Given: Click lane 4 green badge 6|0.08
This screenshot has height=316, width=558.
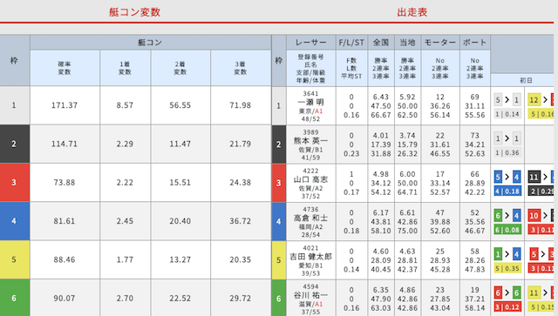Looking at the screenshot, I should 507,230.
